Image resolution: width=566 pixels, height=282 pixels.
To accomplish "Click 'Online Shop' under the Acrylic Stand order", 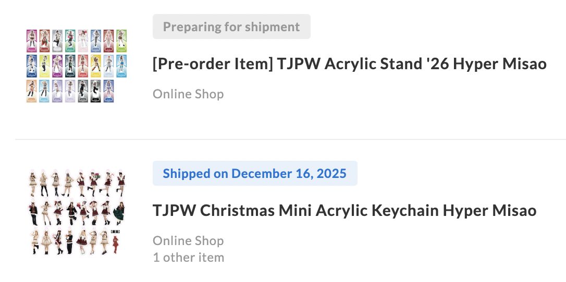I will tap(188, 94).
